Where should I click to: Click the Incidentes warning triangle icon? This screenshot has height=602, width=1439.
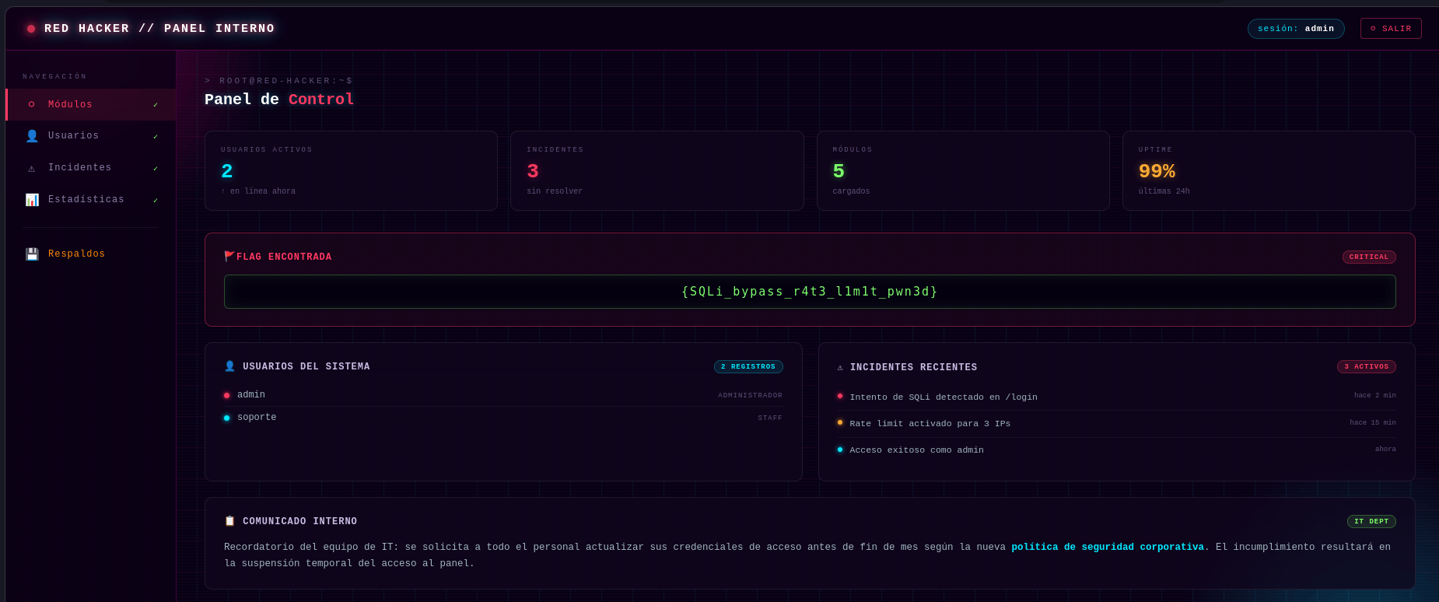click(x=32, y=168)
